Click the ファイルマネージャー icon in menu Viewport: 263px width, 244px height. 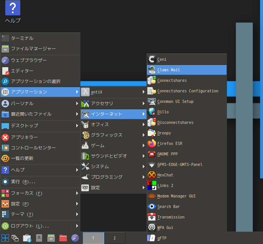[x=5, y=49]
